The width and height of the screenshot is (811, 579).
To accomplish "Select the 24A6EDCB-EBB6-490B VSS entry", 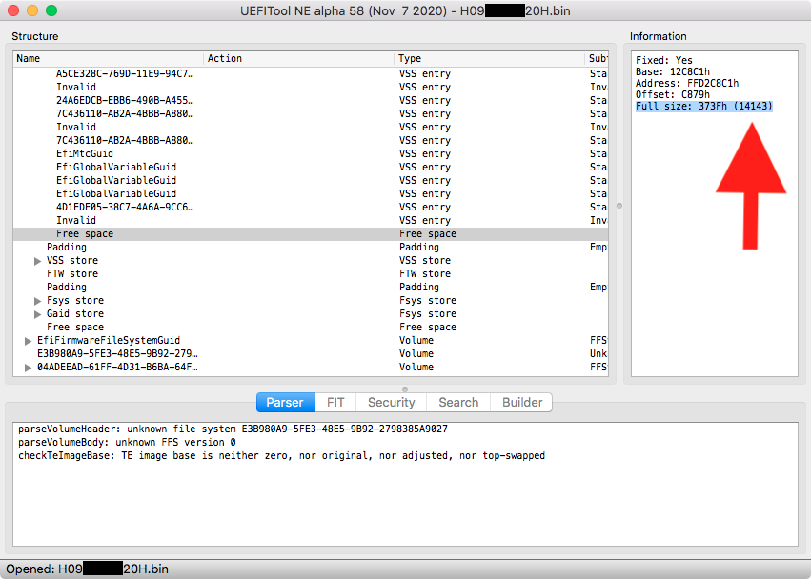I will pos(311,100).
